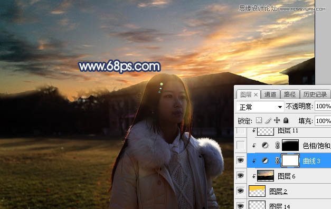Image resolution: width=331 pixels, height=209 pixels.
Task: Show the 图层 11 layer visibility box
Action: click(x=240, y=131)
